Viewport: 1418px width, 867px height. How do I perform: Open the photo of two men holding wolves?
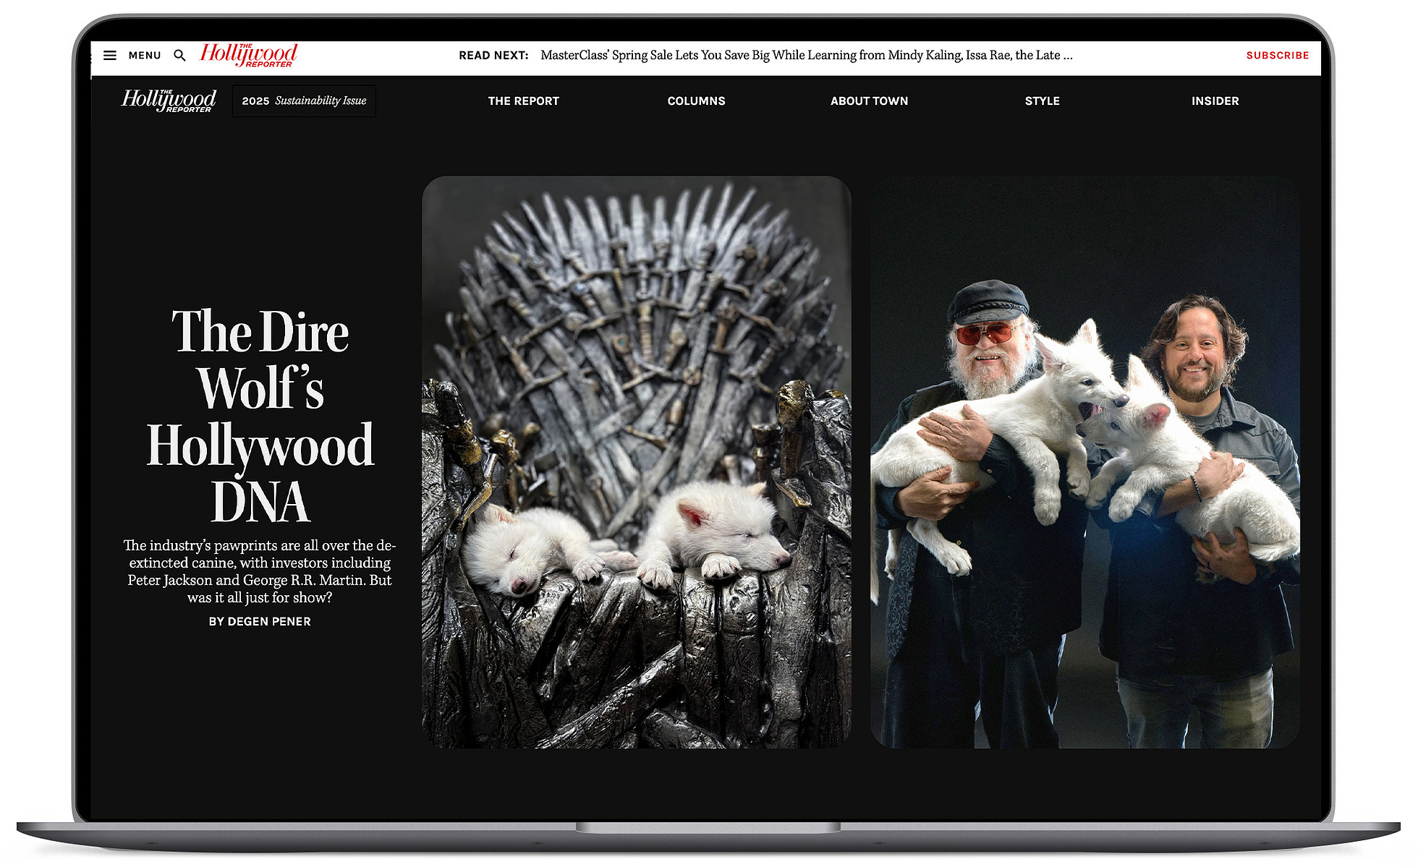1085,462
